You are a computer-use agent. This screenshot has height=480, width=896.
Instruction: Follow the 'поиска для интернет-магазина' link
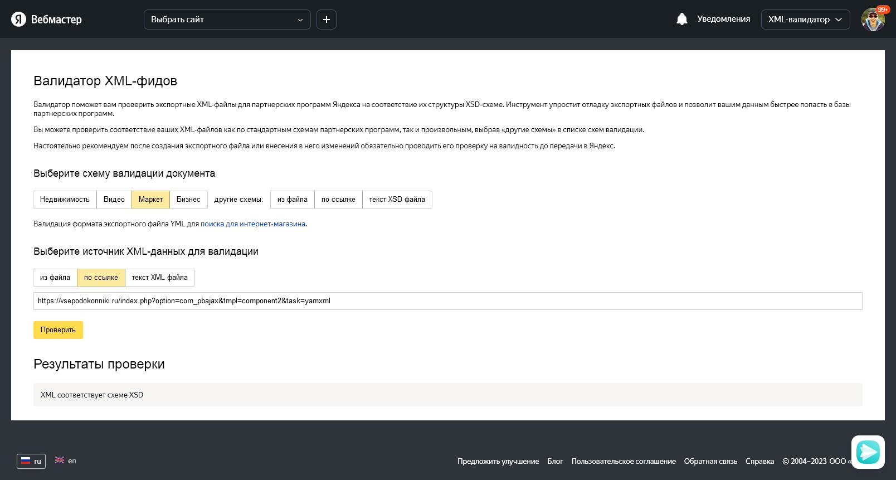pyautogui.click(x=253, y=224)
